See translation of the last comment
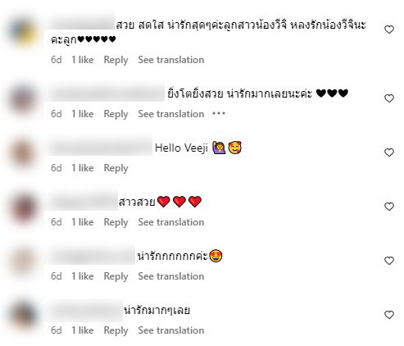The image size is (404, 346). click(171, 330)
